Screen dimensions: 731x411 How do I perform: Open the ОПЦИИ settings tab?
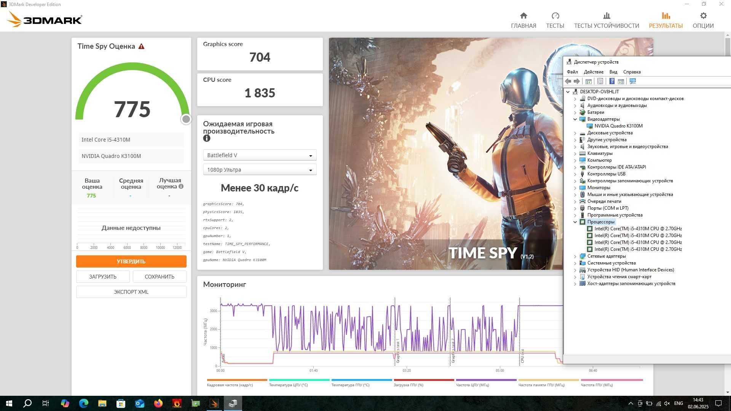pyautogui.click(x=703, y=20)
